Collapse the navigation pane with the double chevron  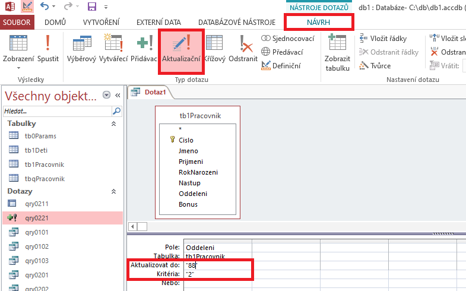118,95
